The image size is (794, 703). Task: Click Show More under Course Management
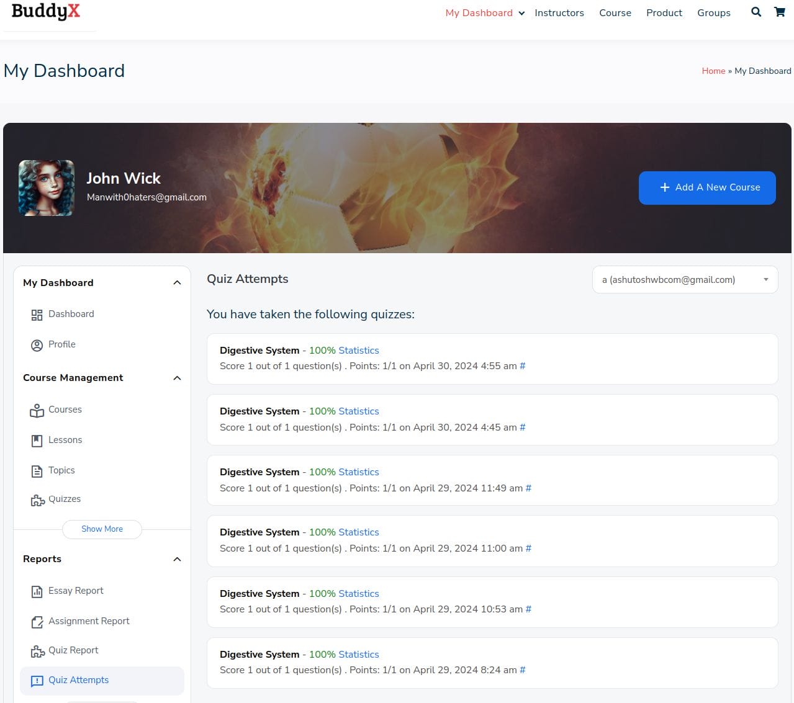click(x=102, y=529)
